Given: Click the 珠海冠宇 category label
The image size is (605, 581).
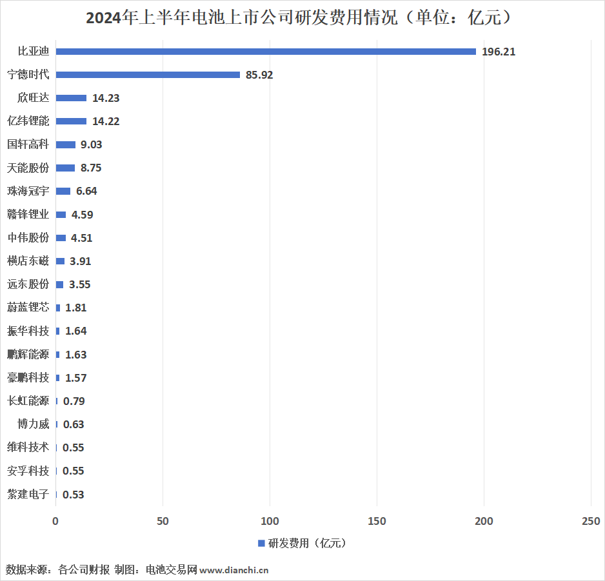Looking at the screenshot, I should [28, 191].
